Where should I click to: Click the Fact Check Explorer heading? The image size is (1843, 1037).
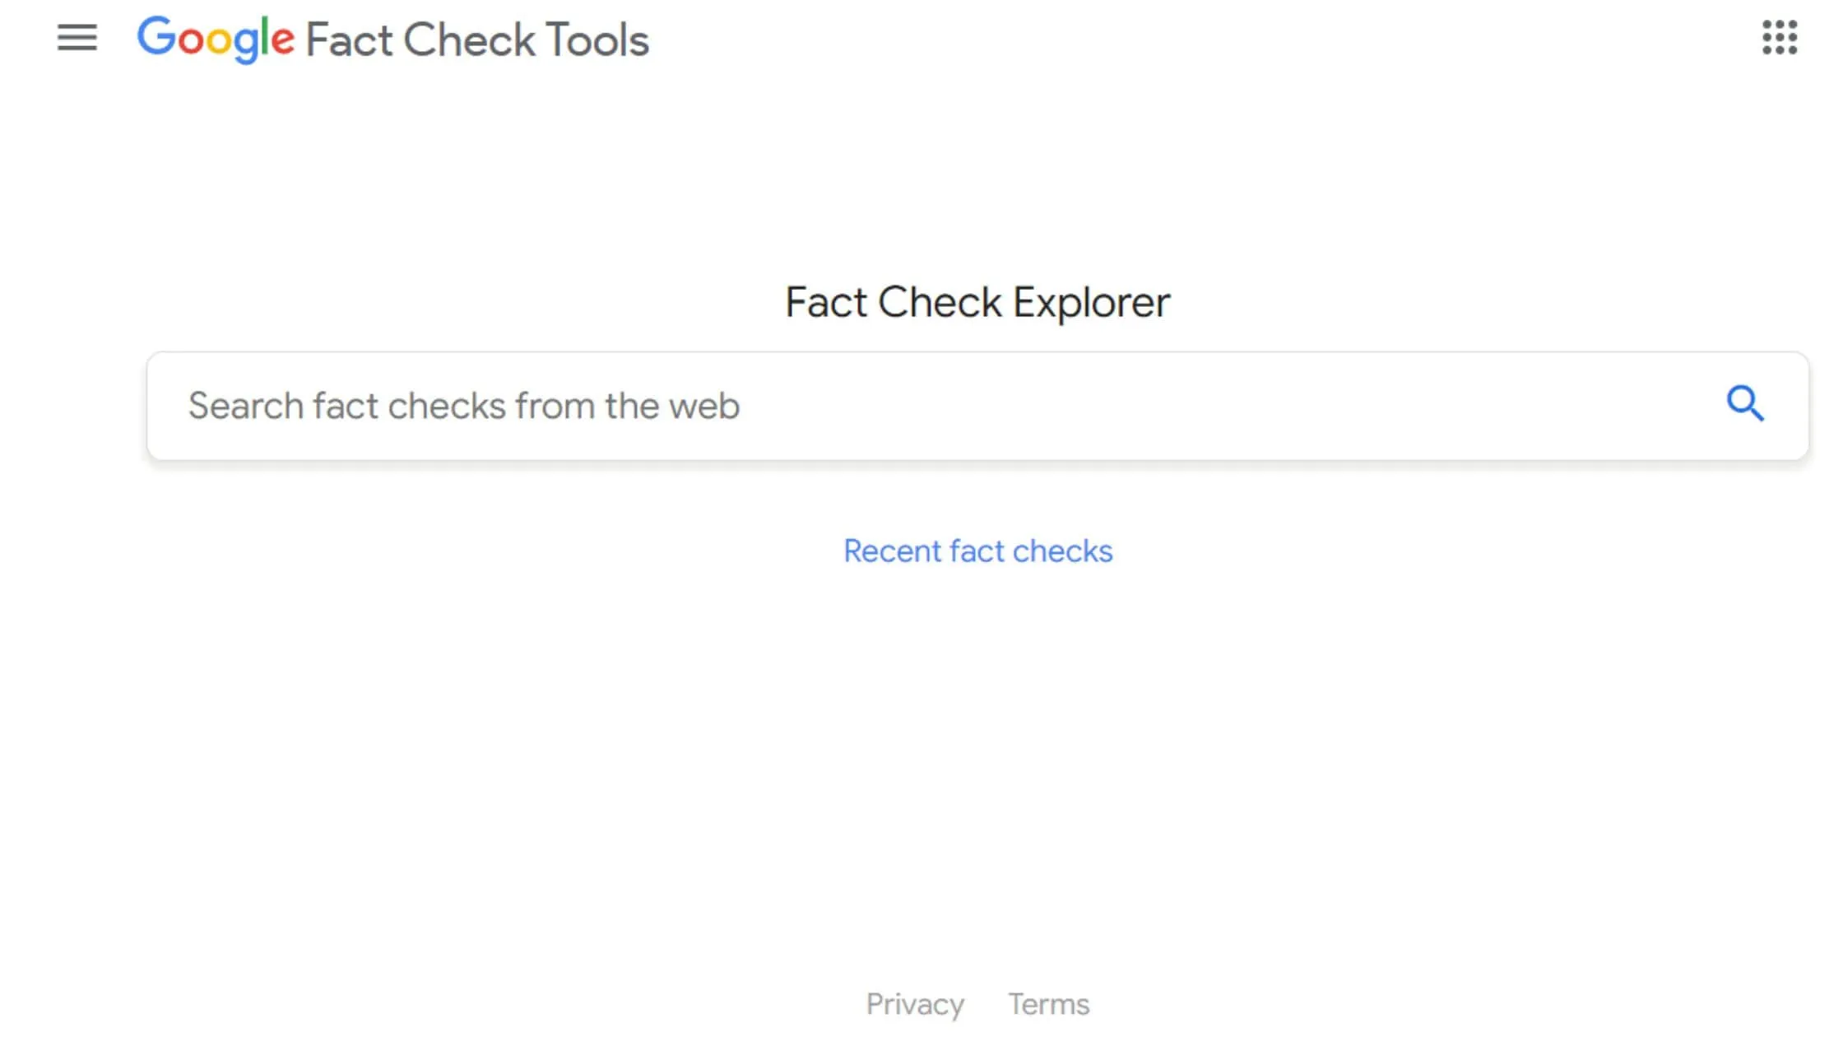click(x=977, y=302)
